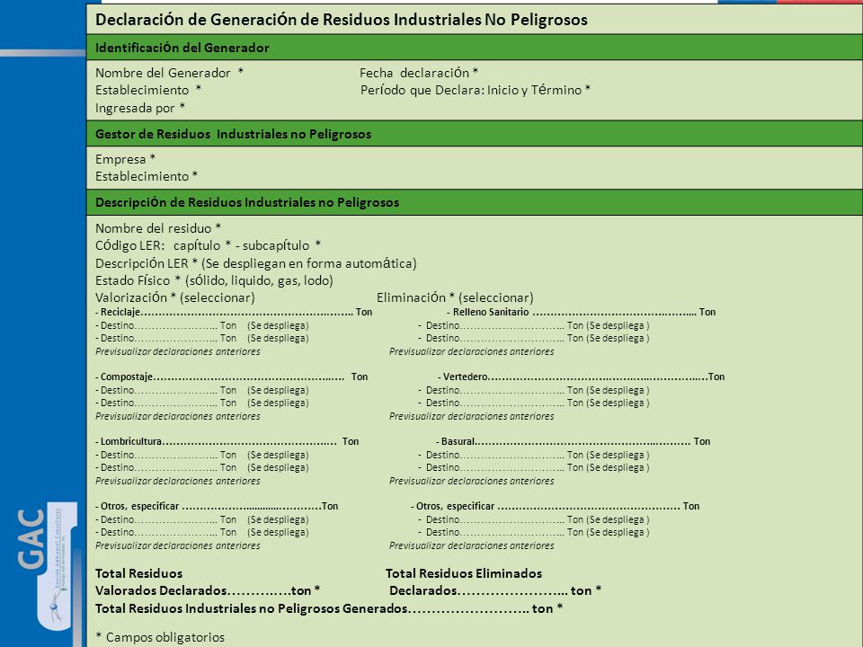Click the 'Empresa' field
The image size is (863, 647).
tap(126, 159)
